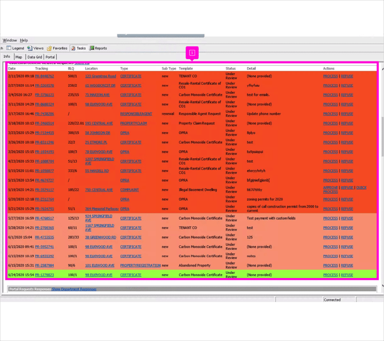
Task: Open 38 GREENWOOD RD location link
Action: pos(101,237)
